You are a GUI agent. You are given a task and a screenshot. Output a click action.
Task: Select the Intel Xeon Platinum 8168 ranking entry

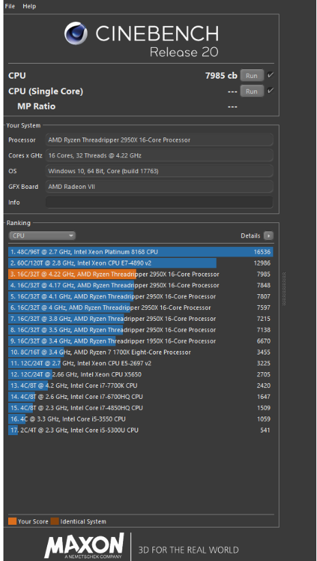(141, 252)
